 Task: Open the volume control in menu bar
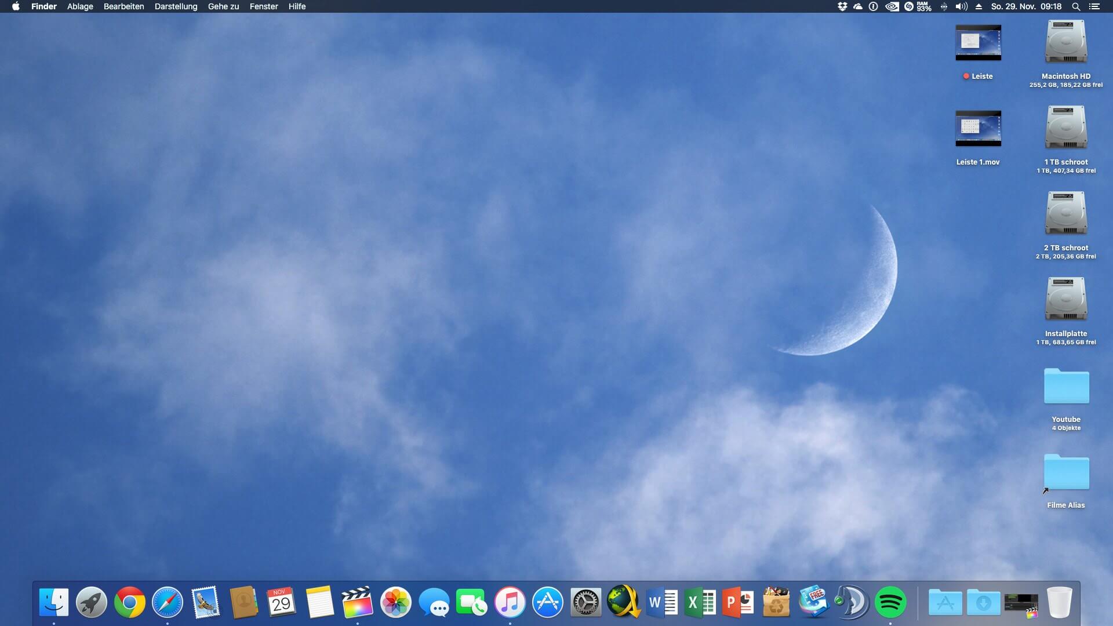961,6
